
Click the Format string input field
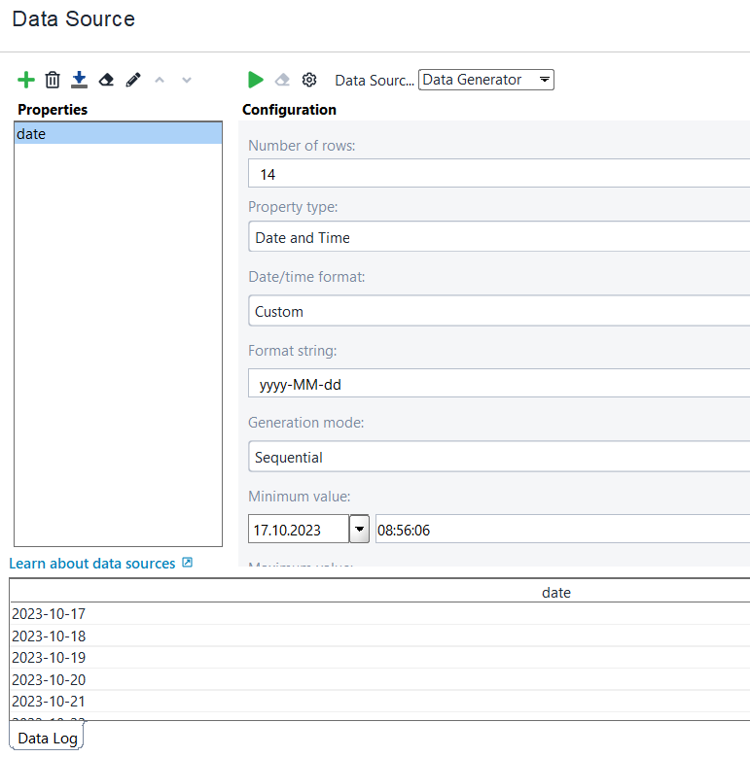coord(498,384)
